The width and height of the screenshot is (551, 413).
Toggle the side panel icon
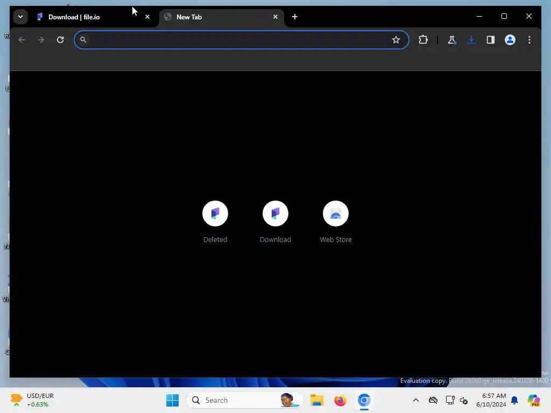click(x=491, y=40)
